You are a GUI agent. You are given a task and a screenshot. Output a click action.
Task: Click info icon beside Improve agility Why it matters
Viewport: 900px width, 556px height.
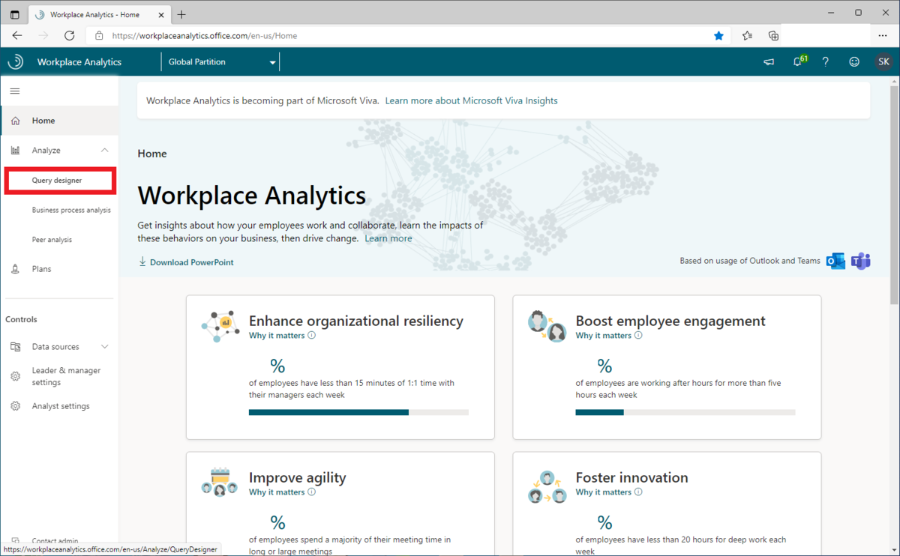(x=312, y=492)
